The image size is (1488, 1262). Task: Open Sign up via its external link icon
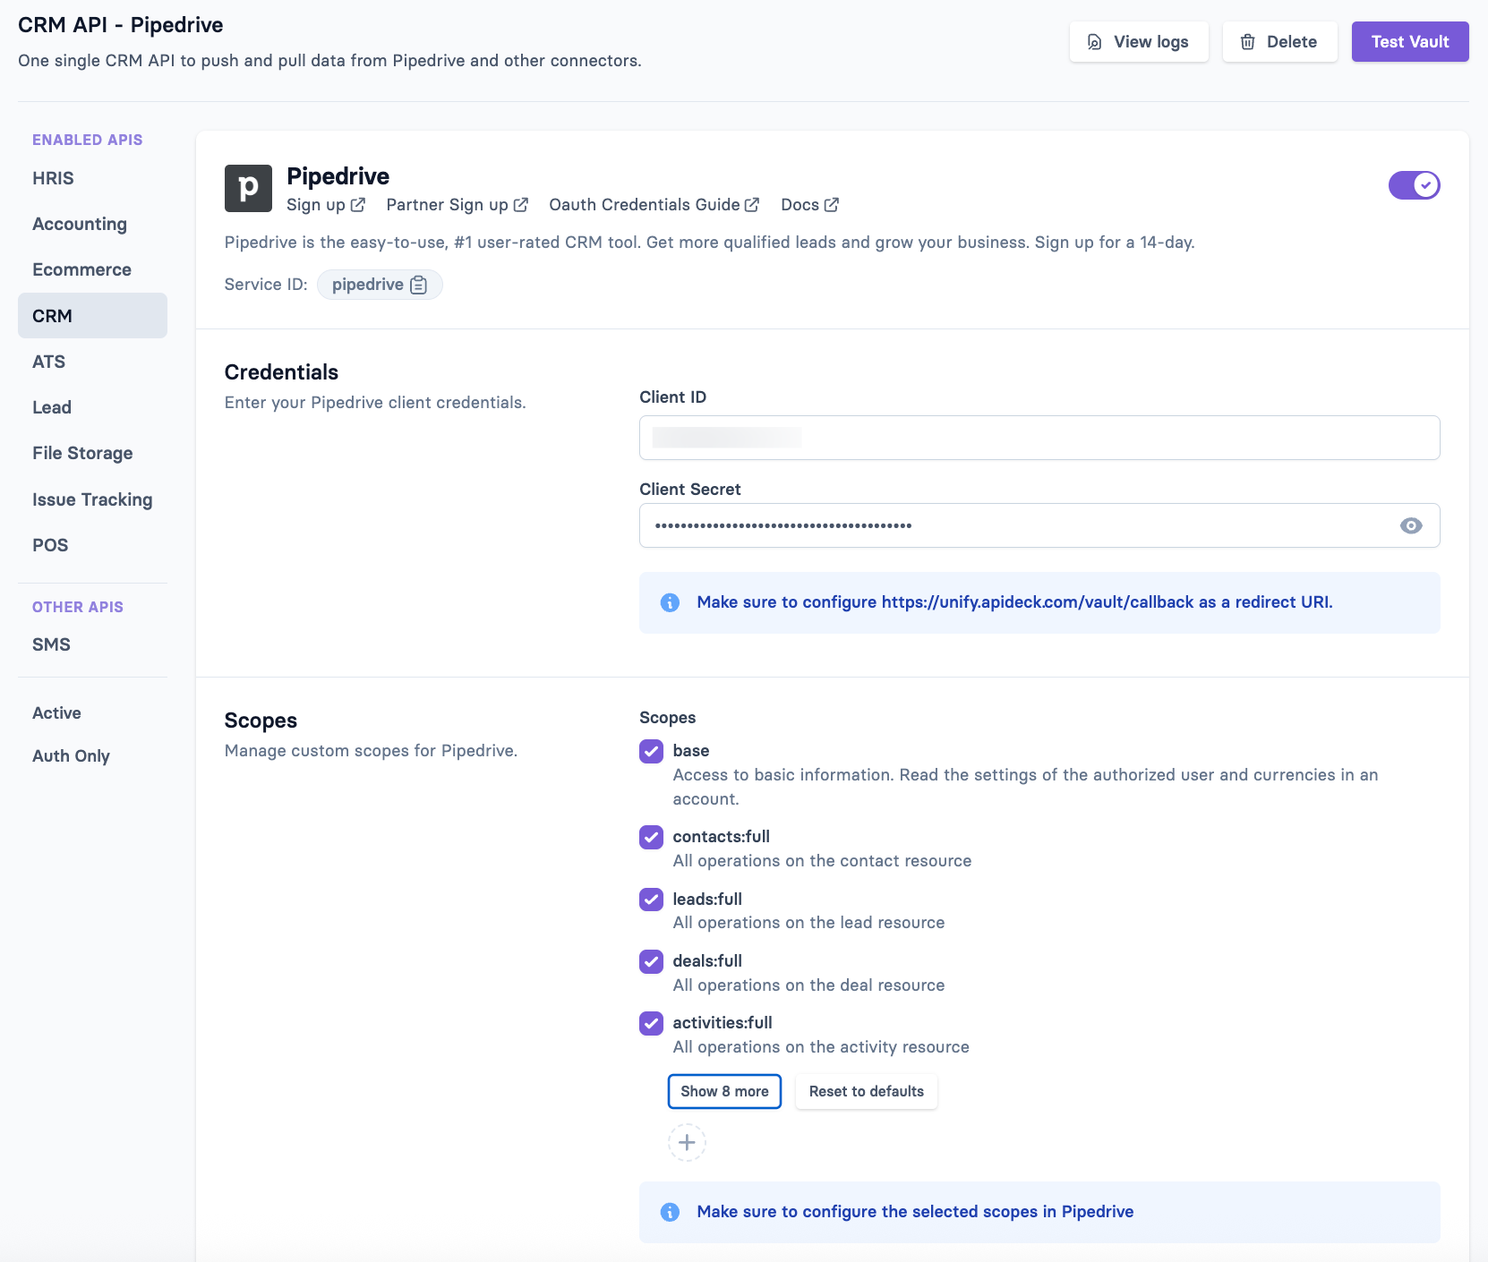point(358,205)
